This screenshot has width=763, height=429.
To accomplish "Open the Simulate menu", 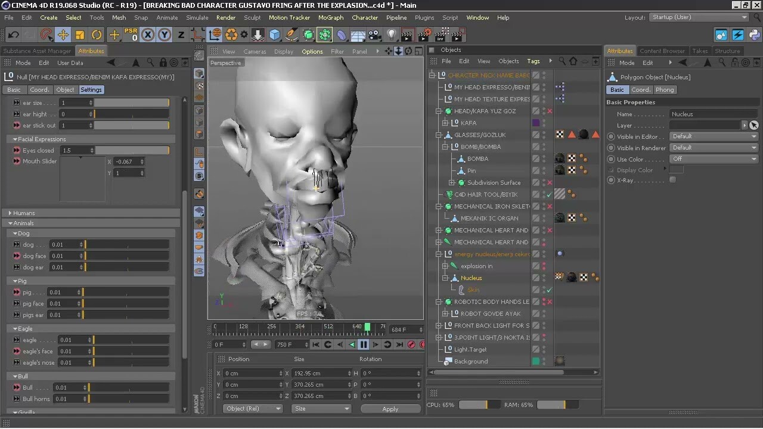I will tap(197, 18).
